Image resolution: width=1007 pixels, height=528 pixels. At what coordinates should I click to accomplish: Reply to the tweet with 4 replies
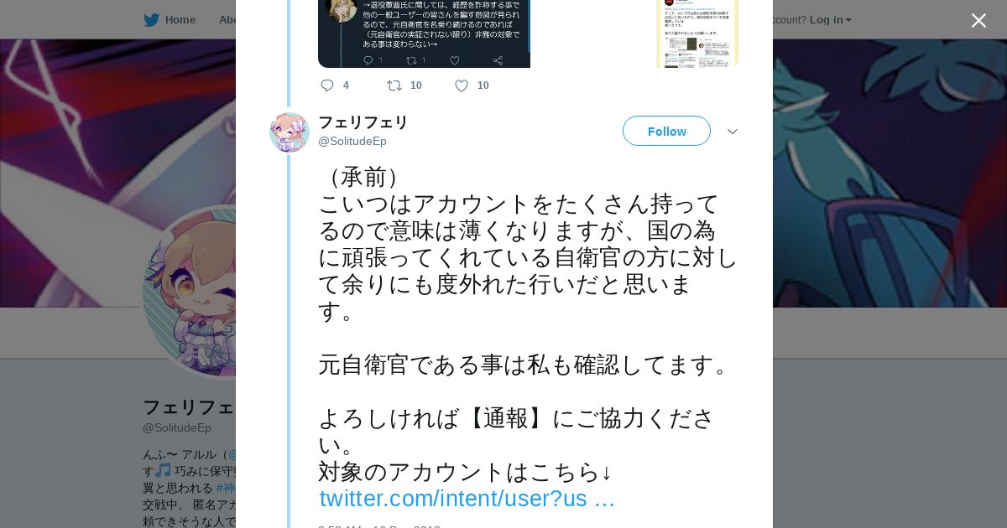click(x=327, y=85)
